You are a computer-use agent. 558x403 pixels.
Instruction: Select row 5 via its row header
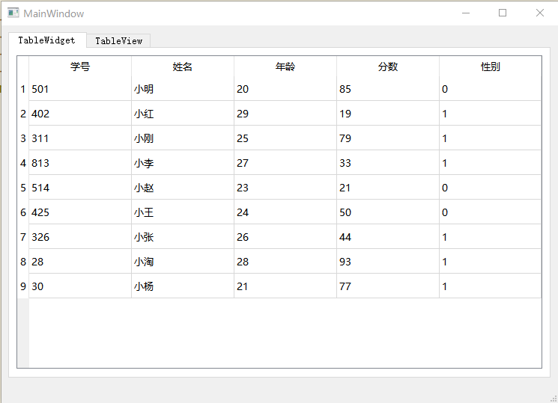click(22, 188)
